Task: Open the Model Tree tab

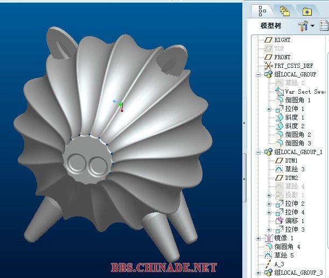Action: point(262,11)
